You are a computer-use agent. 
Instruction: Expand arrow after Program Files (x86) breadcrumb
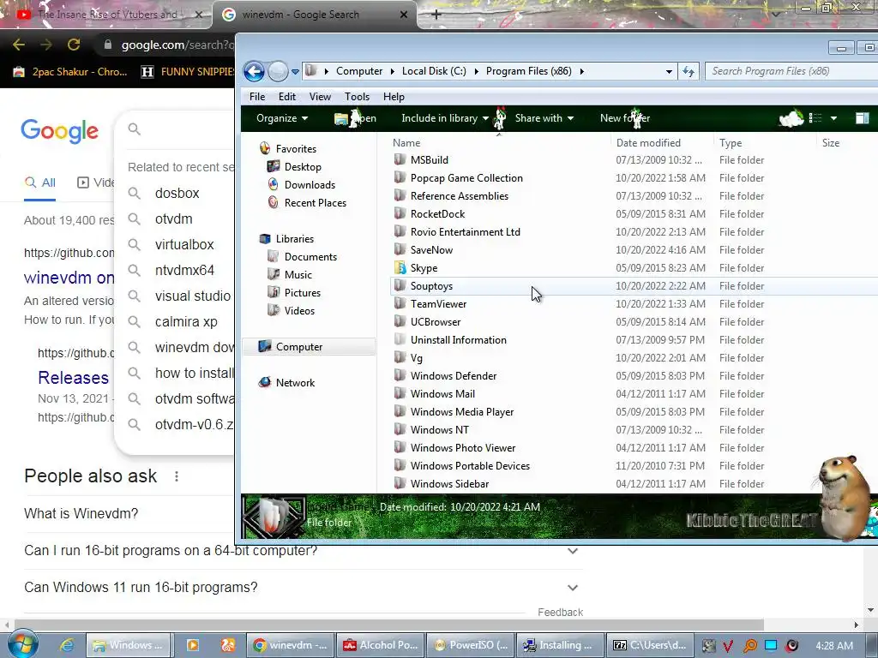click(x=582, y=71)
